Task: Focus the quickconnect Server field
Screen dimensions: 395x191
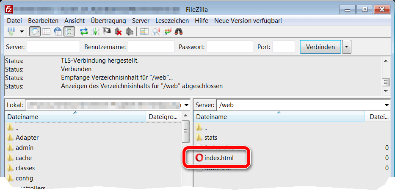Action: pyautogui.click(x=53, y=47)
